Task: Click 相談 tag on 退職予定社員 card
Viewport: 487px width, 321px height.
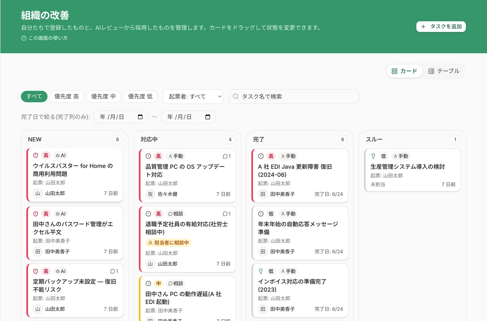Action: [x=176, y=214]
